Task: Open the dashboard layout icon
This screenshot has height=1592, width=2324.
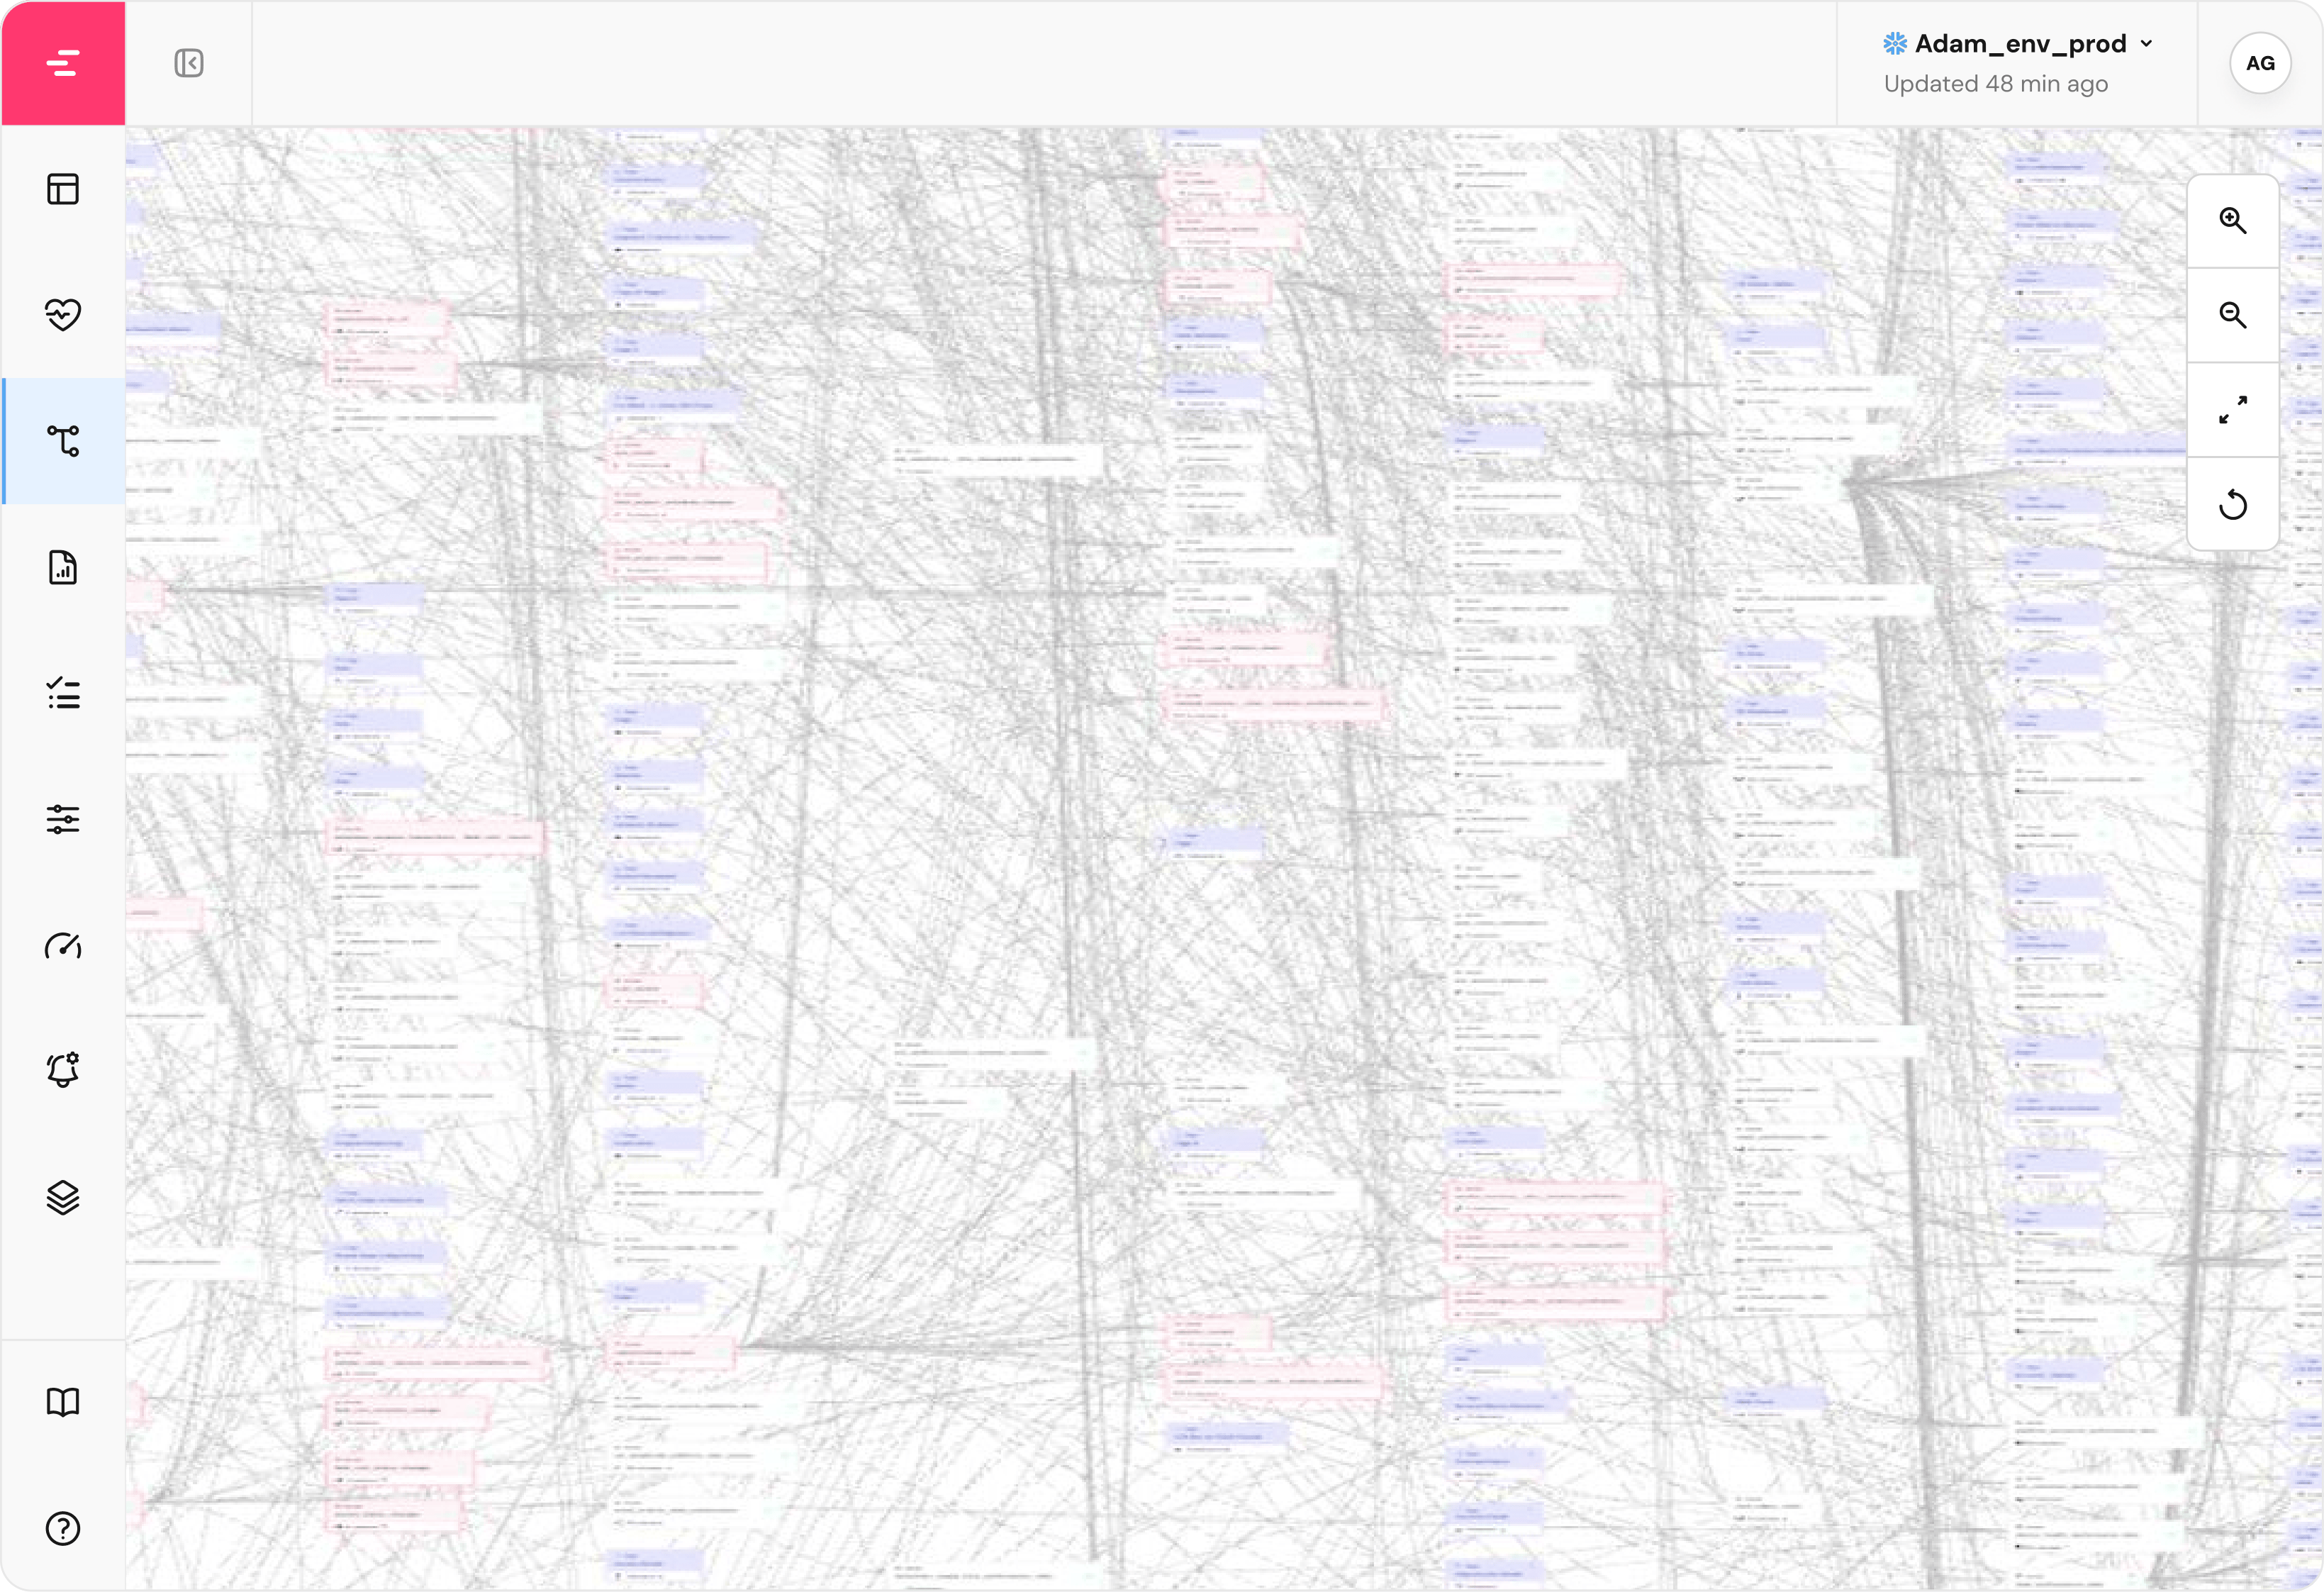Action: tap(63, 189)
